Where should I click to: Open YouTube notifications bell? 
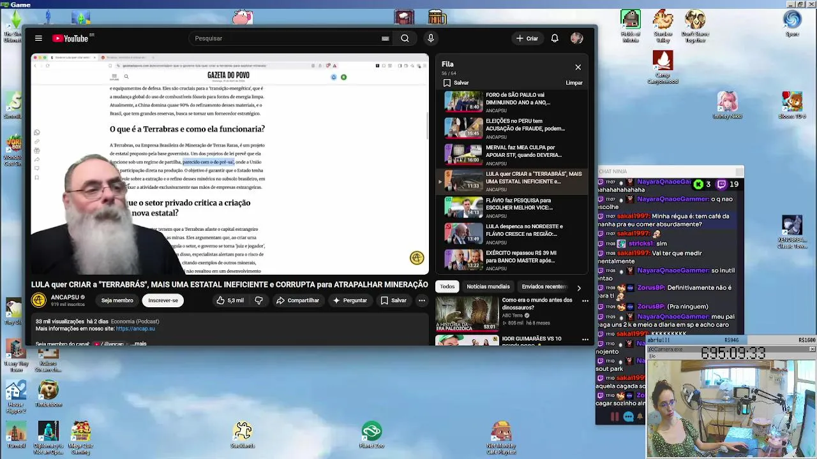(x=555, y=38)
